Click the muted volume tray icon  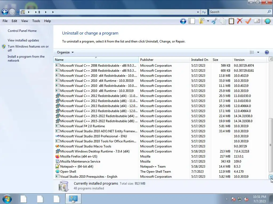(x=246, y=199)
